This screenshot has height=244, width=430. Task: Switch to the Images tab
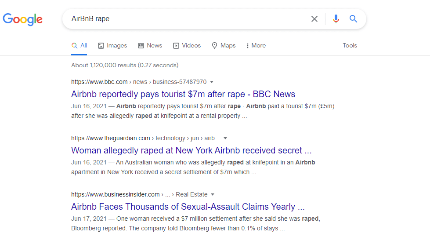[x=112, y=46]
